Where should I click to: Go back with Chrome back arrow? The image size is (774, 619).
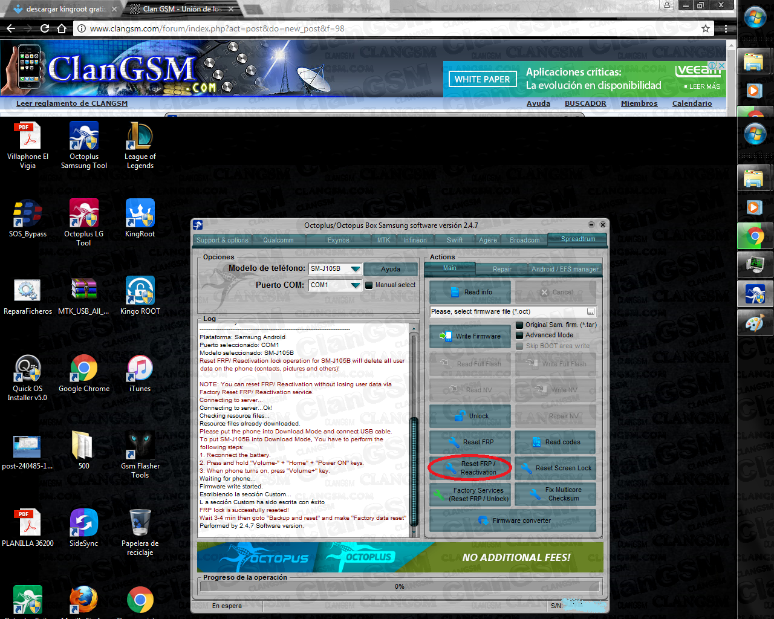(x=11, y=28)
